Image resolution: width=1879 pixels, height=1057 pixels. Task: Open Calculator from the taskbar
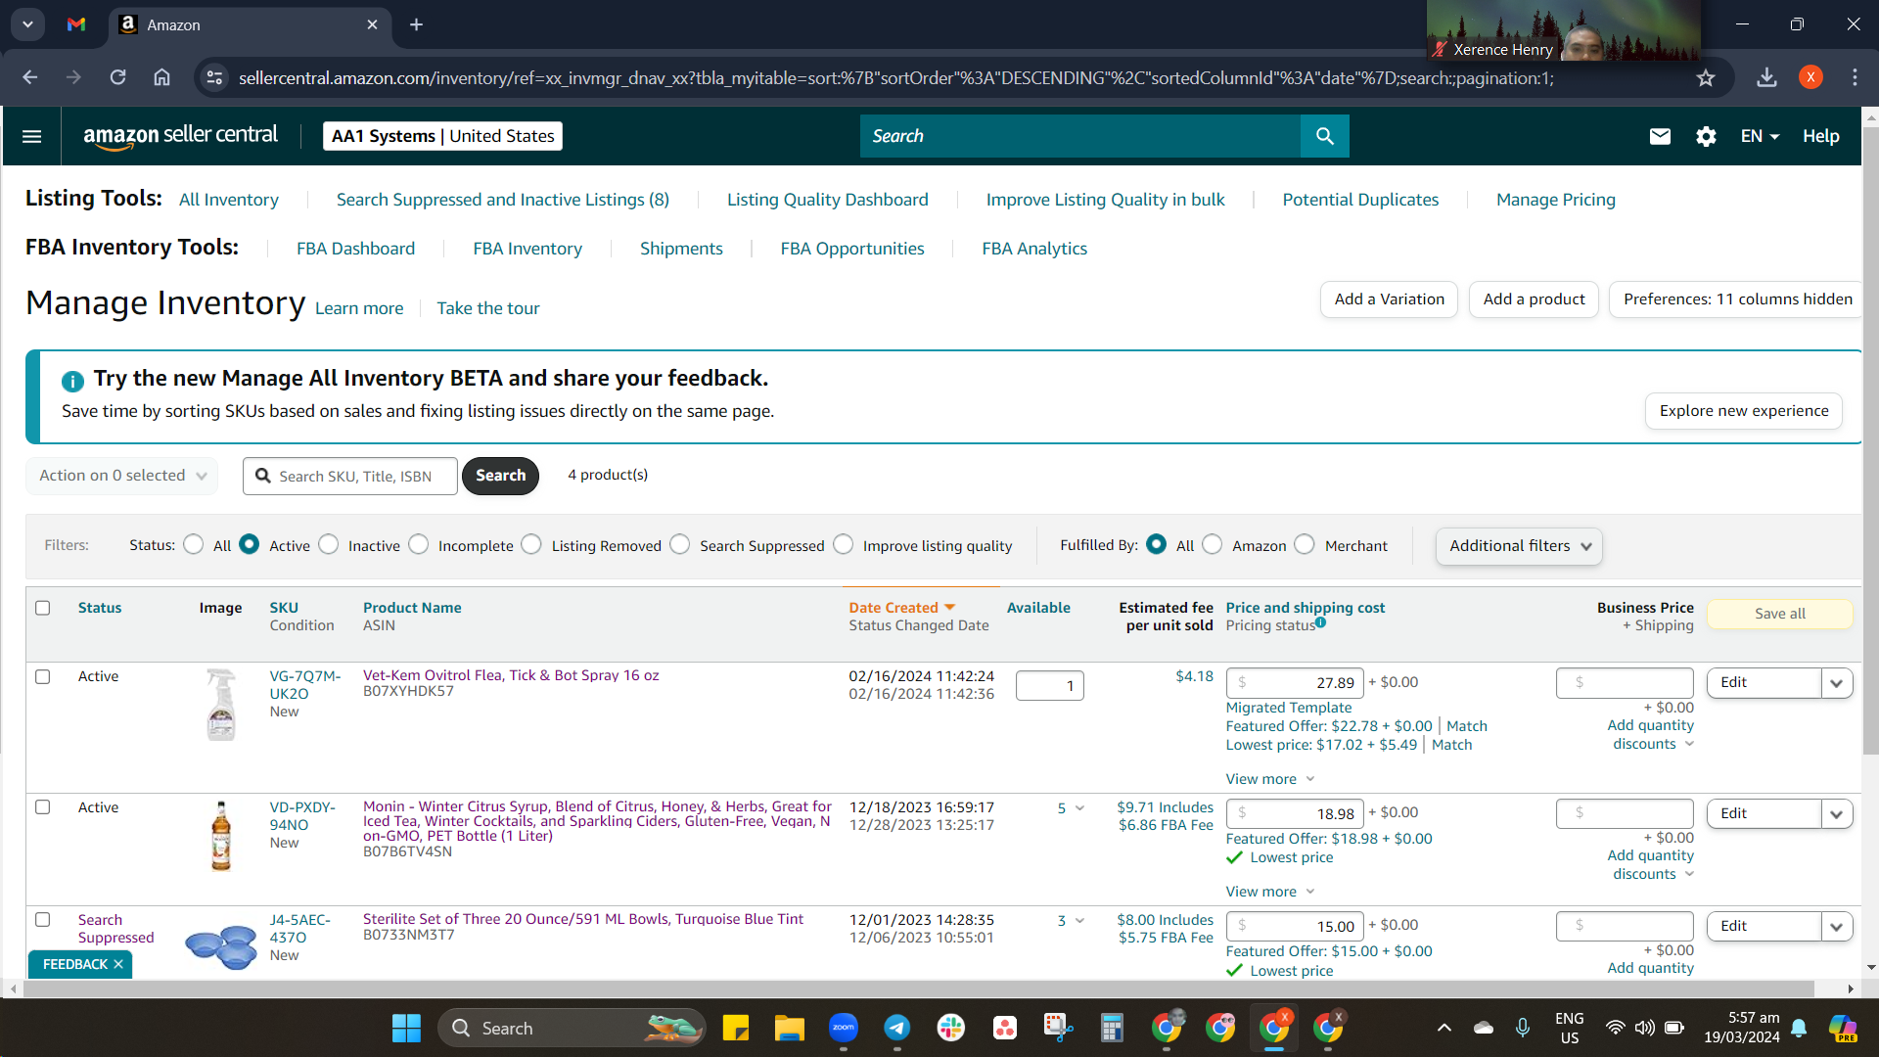[1112, 1028]
